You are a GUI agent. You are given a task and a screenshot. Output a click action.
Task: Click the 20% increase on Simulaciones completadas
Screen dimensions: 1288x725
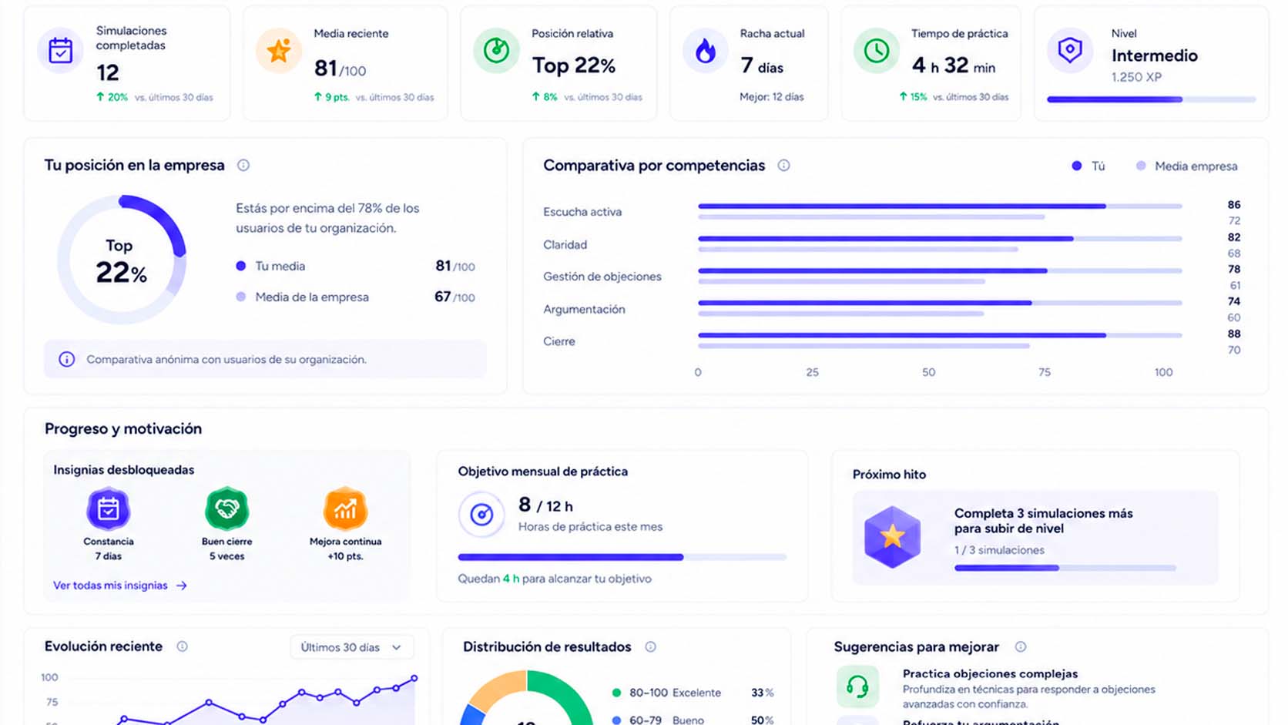[x=112, y=97]
